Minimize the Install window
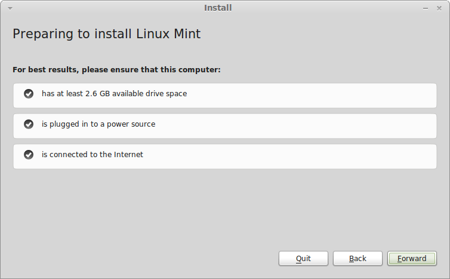This screenshot has height=279, width=450. click(x=426, y=8)
